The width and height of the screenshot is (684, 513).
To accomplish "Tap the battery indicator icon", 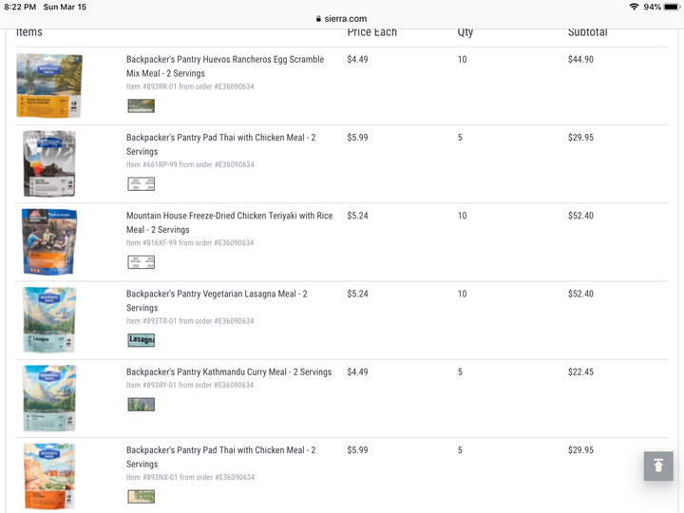I will tap(672, 7).
